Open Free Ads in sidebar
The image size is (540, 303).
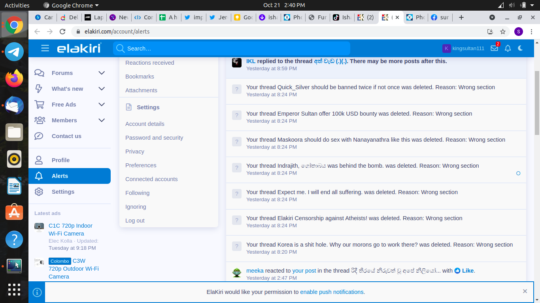click(64, 105)
